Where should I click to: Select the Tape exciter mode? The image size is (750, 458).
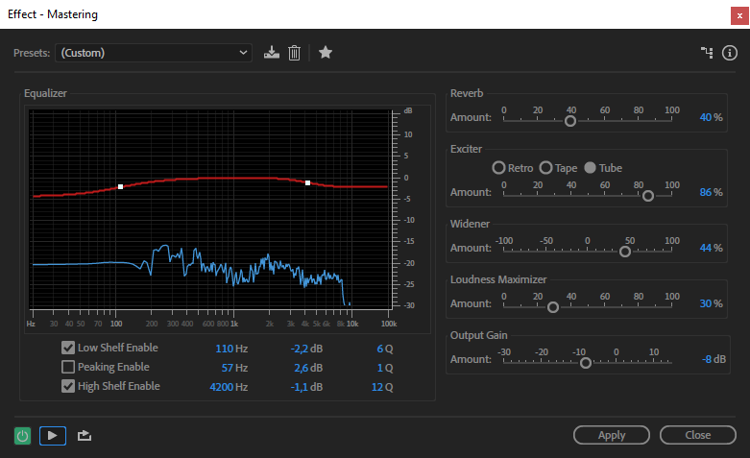coord(545,168)
